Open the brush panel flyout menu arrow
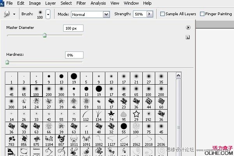Screen dimensions: 234x156 pos(188,27)
